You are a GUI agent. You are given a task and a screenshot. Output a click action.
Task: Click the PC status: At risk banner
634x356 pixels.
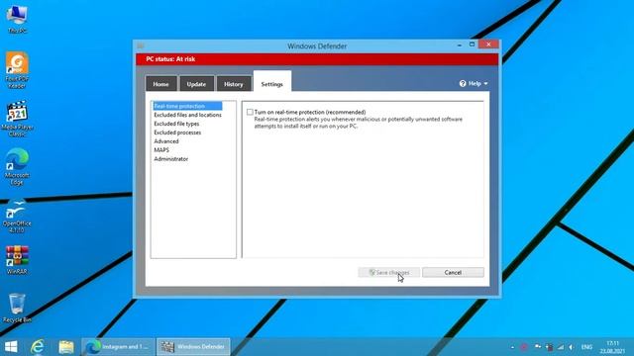pos(317,59)
